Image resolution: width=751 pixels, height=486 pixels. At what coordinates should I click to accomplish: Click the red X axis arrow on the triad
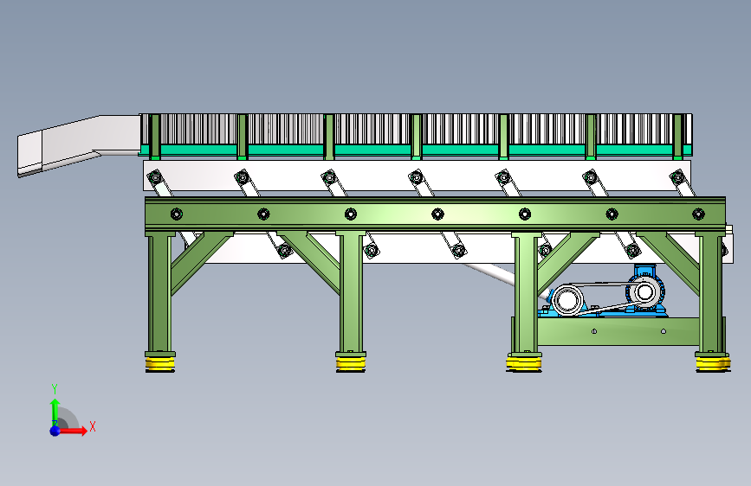(x=73, y=431)
